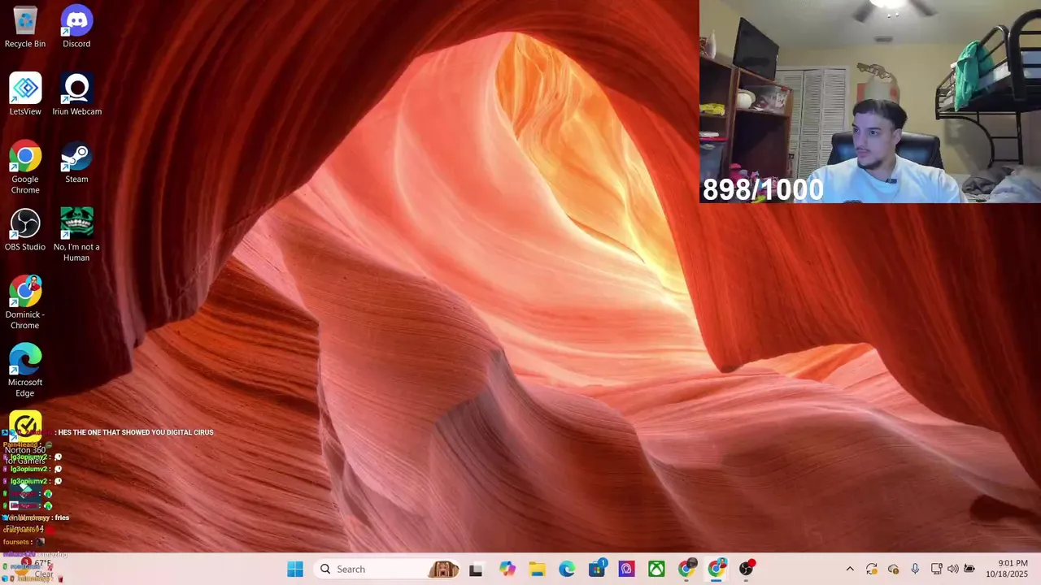Select the LetsView desktop shortcut
The image size is (1041, 585).
point(25,94)
